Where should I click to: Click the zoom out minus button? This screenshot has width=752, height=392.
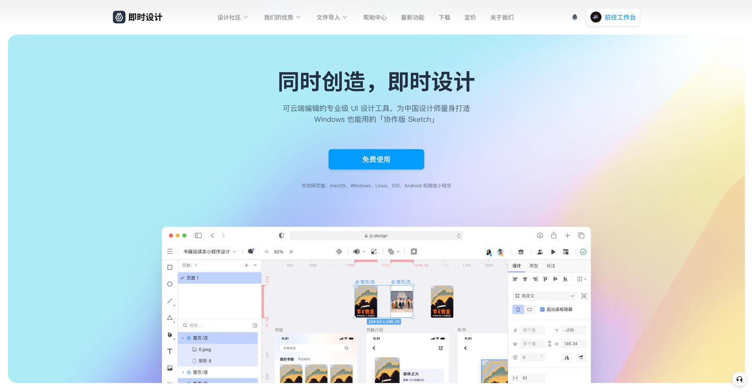pos(266,252)
